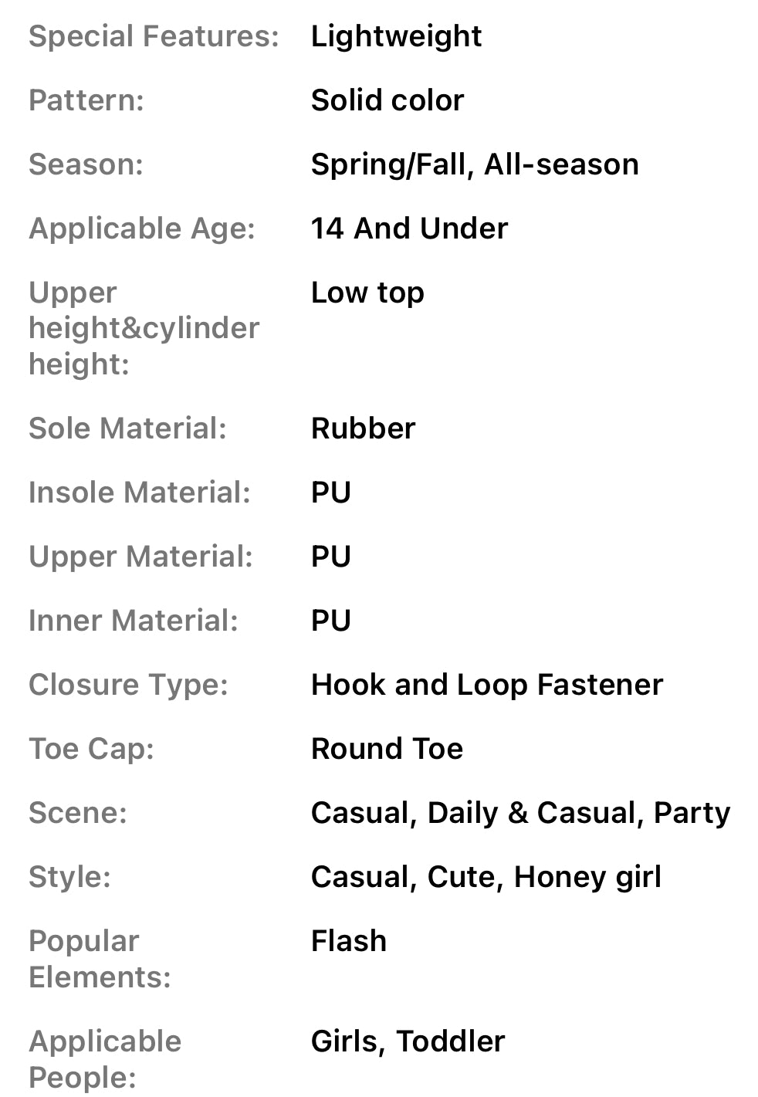Click the 'Special Features:' label

tap(154, 36)
